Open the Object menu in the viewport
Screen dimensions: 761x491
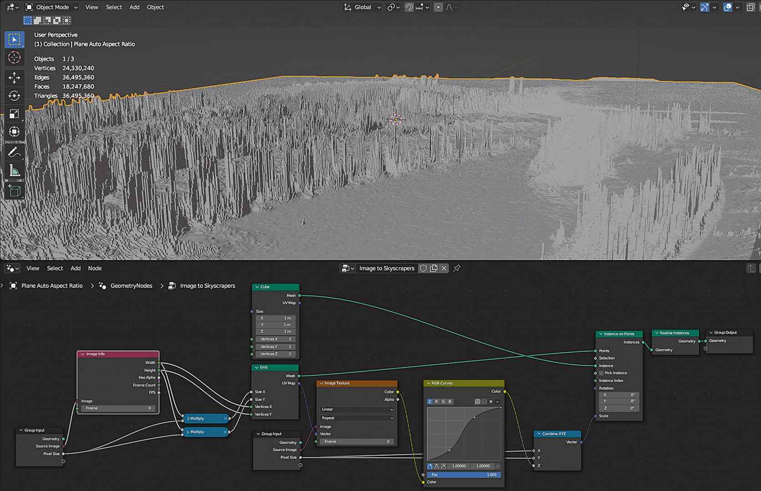tap(155, 7)
